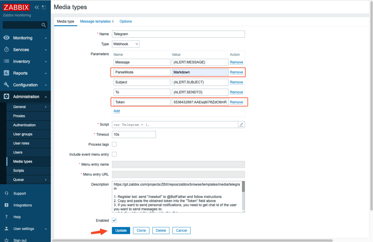The height and width of the screenshot is (242, 373).
Task: Collapse sidebar with double-chevron icon
Action: pos(37,7)
